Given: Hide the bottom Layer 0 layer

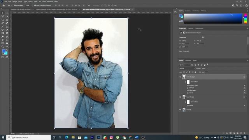Looking at the screenshot, I should click(180, 110).
